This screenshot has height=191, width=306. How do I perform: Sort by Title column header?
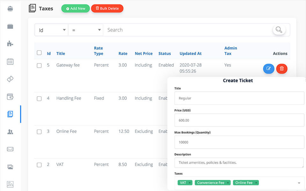click(x=61, y=53)
